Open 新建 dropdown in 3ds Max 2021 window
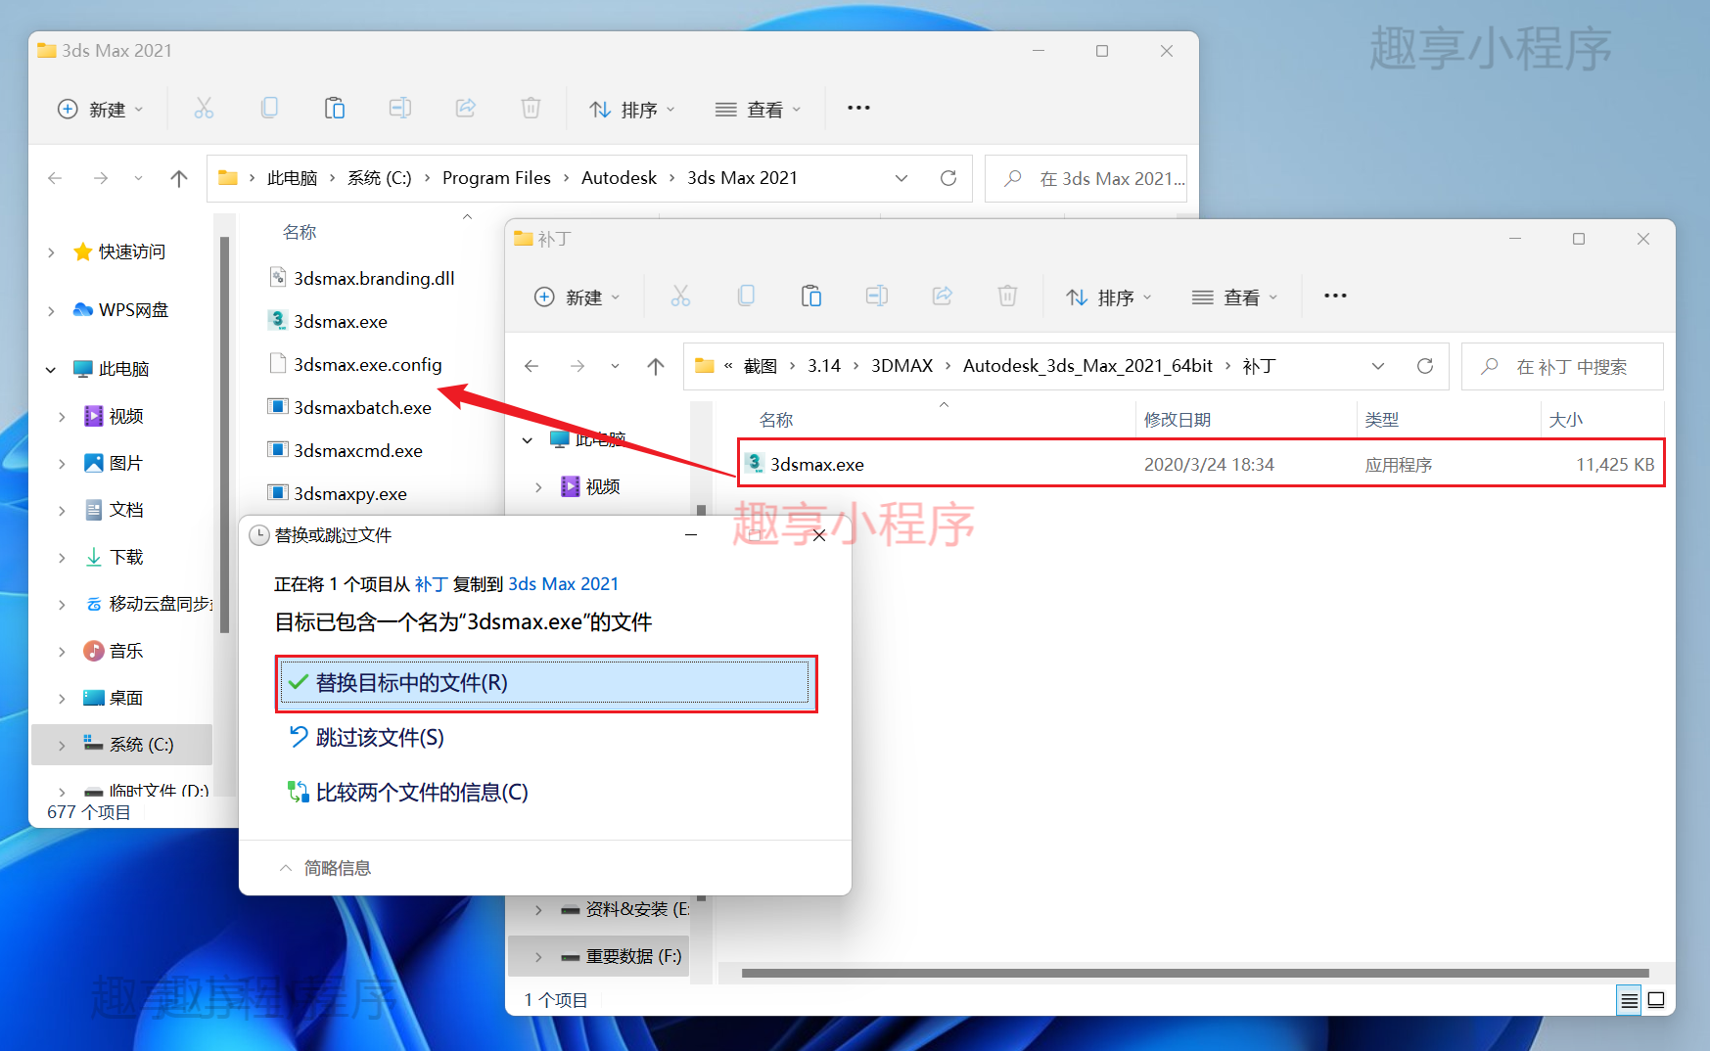This screenshot has width=1710, height=1051. click(x=101, y=109)
